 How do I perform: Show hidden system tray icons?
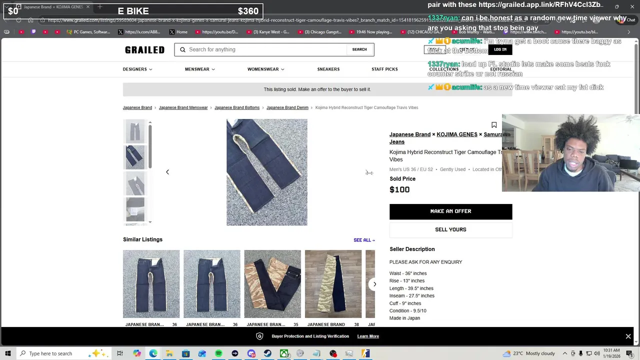point(565,353)
